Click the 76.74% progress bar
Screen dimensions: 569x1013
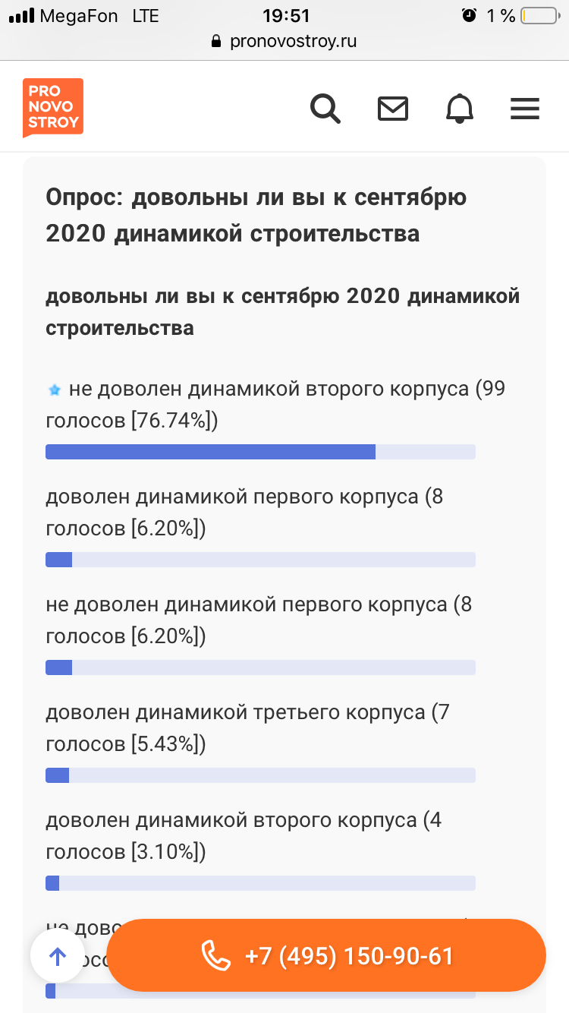coord(260,452)
